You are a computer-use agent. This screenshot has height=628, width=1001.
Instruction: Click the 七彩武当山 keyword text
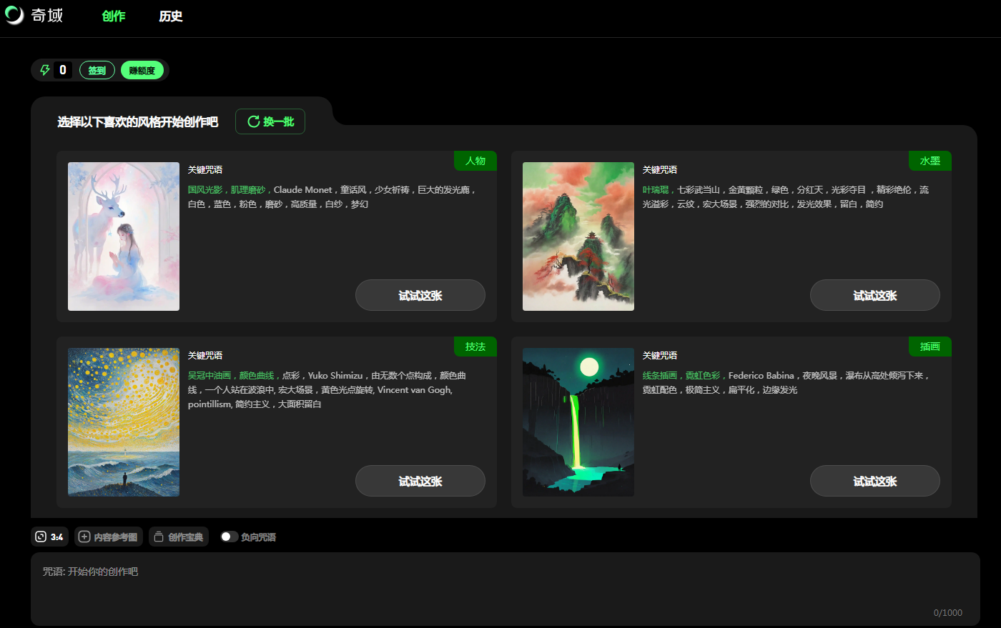point(699,190)
